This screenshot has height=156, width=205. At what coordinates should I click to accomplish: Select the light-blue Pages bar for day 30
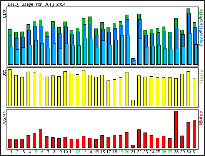(x=190, y=49)
